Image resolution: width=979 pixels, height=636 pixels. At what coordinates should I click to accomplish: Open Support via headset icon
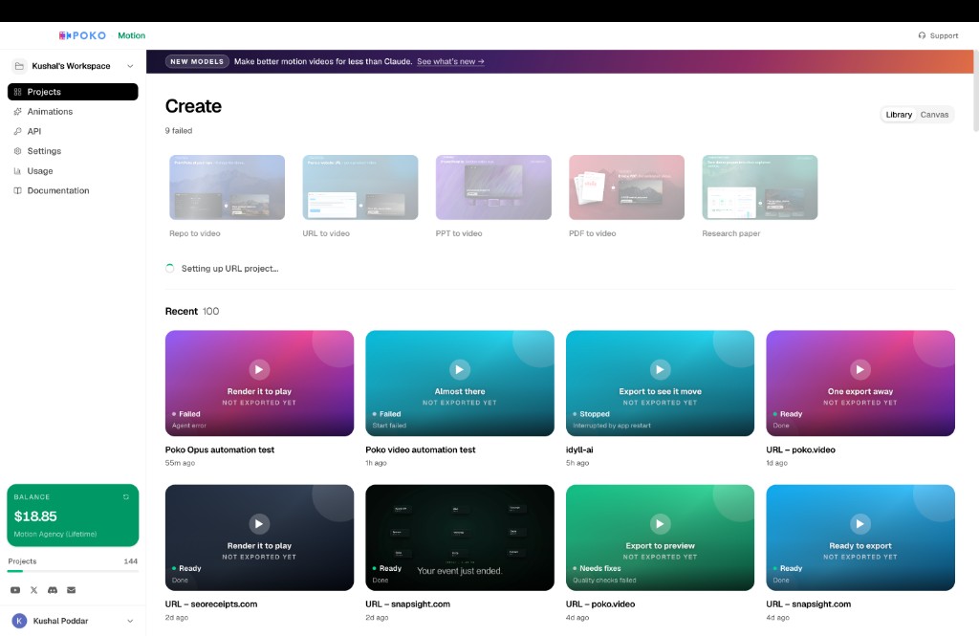(922, 35)
